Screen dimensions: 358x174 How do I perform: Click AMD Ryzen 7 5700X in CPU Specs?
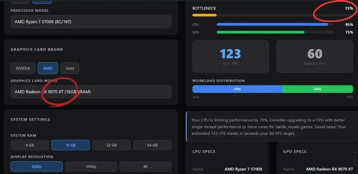[x=243, y=169]
